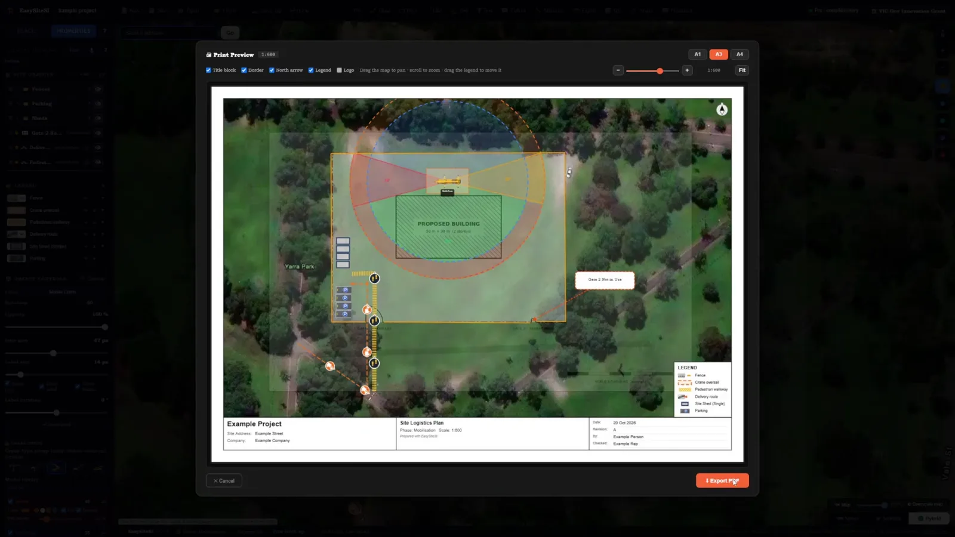This screenshot has height=537, width=955.
Task: Click the Example Rep text in title block
Action: [626, 444]
